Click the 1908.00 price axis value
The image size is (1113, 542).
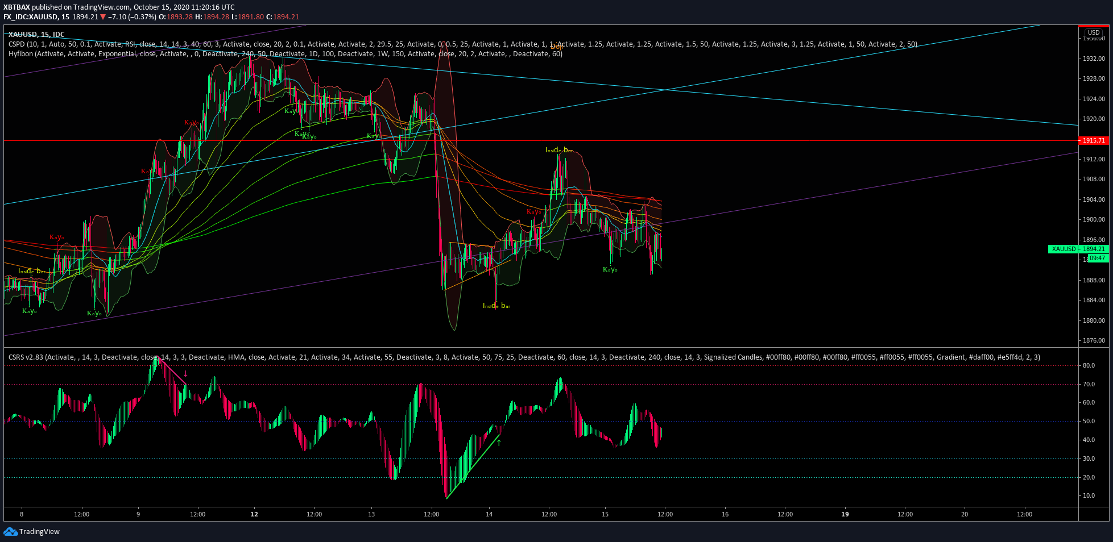click(1094, 179)
